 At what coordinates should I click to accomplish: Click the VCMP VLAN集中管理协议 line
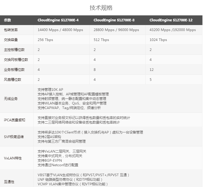coord(73,184)
